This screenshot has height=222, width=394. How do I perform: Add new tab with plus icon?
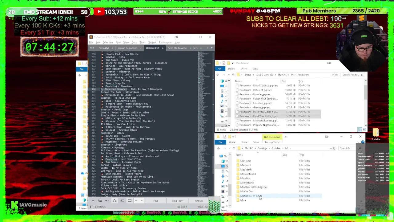207,48
